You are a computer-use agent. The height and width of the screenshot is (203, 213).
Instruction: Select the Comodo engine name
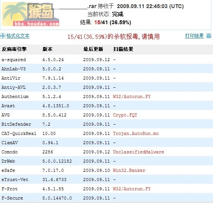pyautogui.click(x=10, y=152)
